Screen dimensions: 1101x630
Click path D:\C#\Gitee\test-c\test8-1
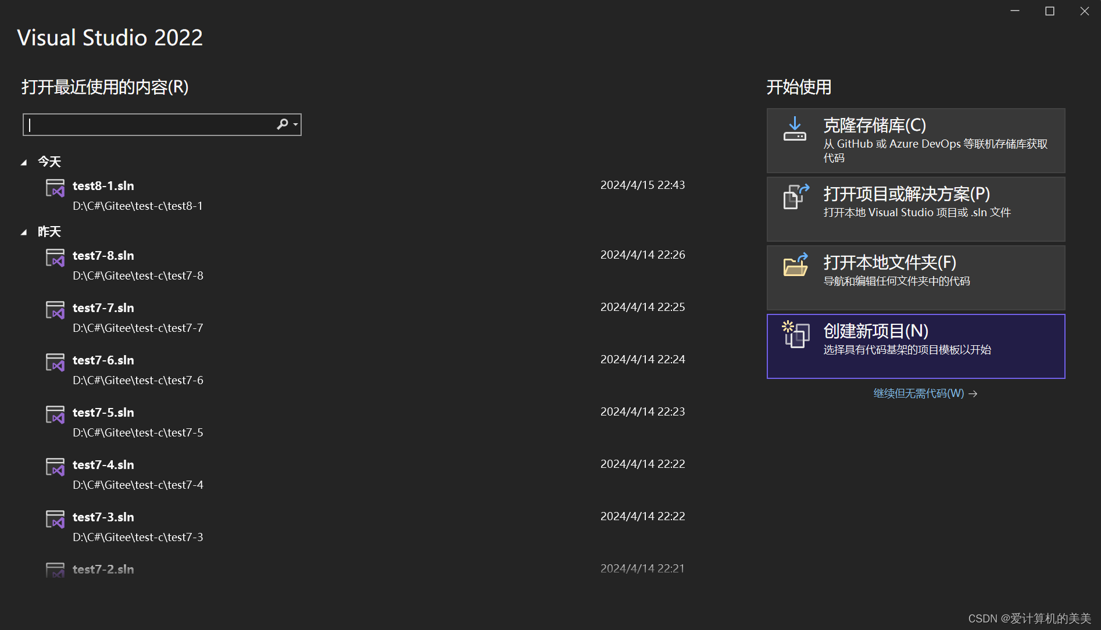pos(138,206)
